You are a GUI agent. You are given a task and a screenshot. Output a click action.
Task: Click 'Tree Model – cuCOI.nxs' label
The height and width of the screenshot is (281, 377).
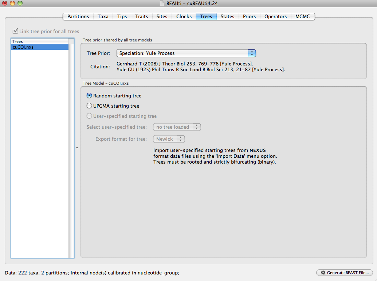pyautogui.click(x=106, y=83)
